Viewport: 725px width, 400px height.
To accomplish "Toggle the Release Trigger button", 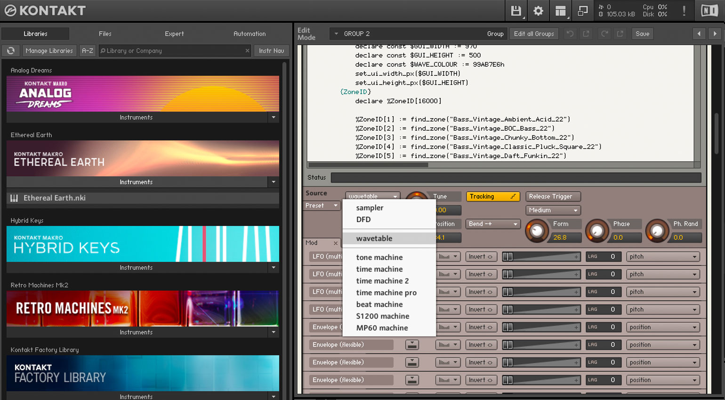I will tap(552, 197).
